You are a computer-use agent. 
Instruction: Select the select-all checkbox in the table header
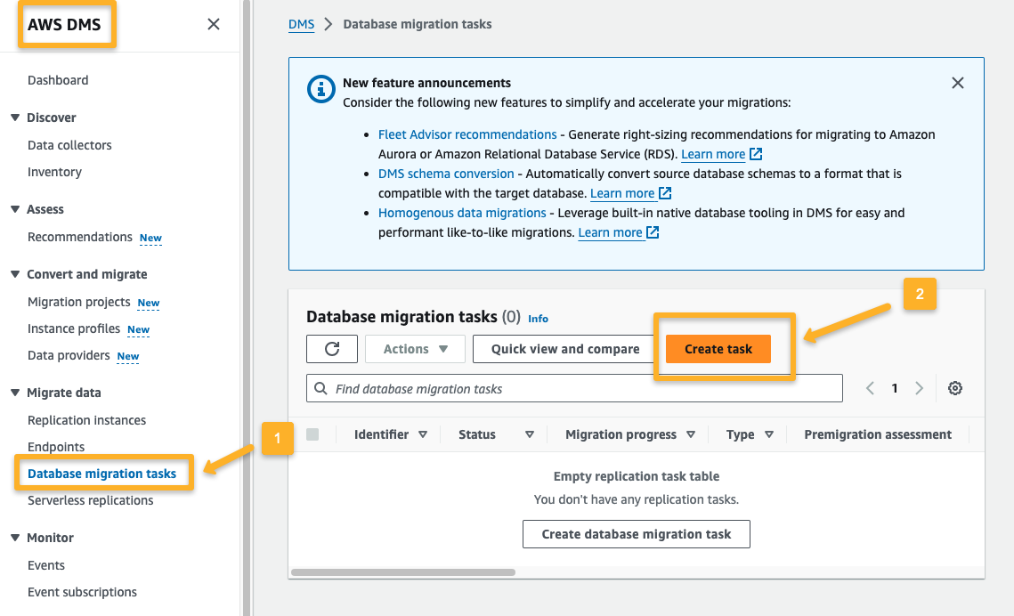click(312, 434)
